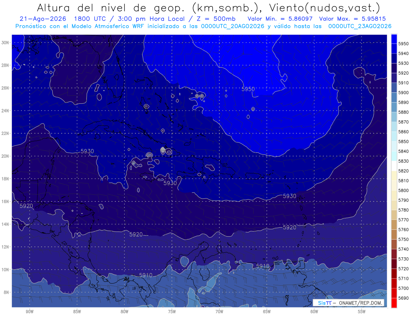
Task: Click the 18N latitude axis label
Action: (x=5, y=179)
